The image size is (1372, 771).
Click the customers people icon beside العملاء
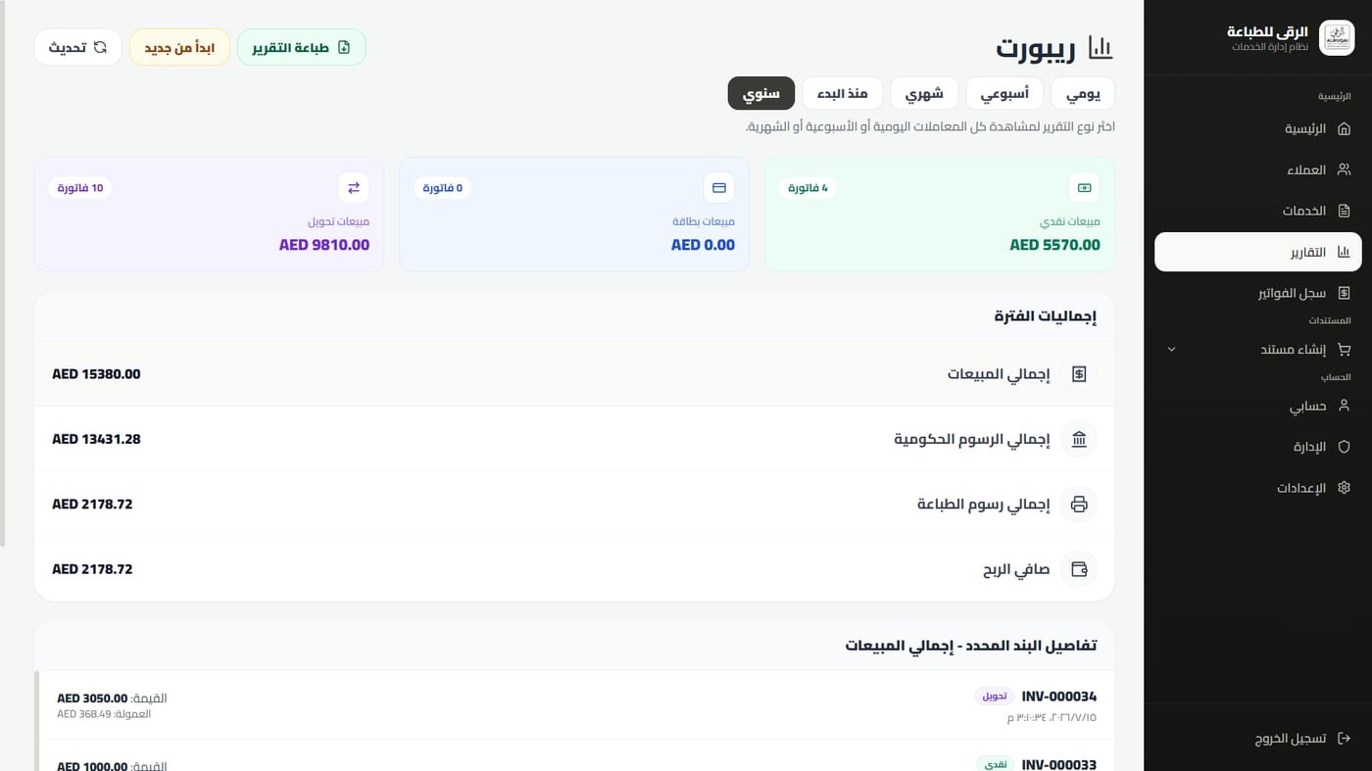[x=1344, y=169]
